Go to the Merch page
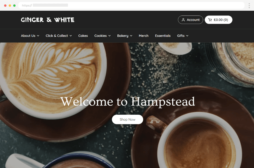The width and height of the screenshot is (254, 168). 144,36
